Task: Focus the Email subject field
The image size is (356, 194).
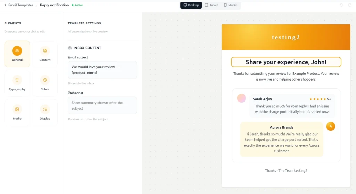Action: [102, 70]
